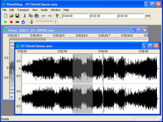This screenshot has width=163, height=122.
Task: Open the View menu
Action: tap(35, 10)
